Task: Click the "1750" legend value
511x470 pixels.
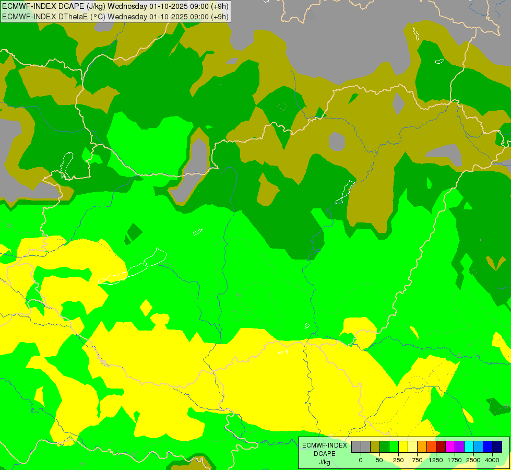Action: (x=455, y=460)
